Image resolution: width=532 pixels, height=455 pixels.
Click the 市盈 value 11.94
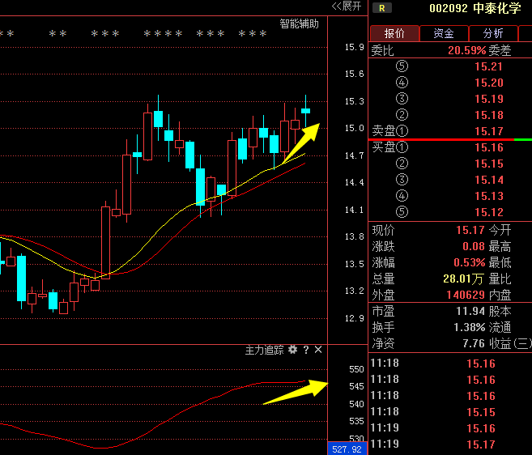[x=470, y=311]
